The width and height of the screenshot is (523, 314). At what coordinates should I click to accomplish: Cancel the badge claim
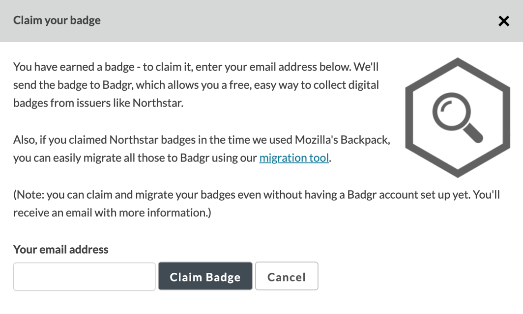287,276
